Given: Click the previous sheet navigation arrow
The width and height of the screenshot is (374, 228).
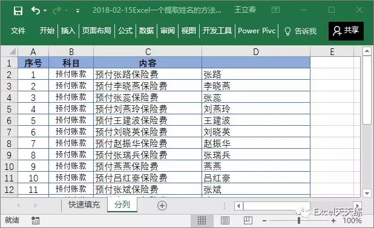Looking at the screenshot, I should point(18,206).
